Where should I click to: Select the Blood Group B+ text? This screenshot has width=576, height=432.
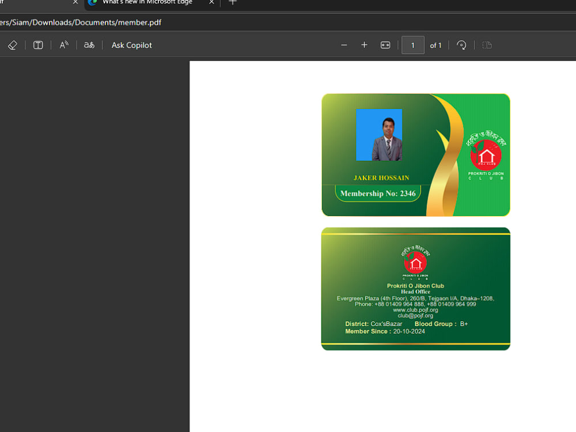pyautogui.click(x=441, y=324)
